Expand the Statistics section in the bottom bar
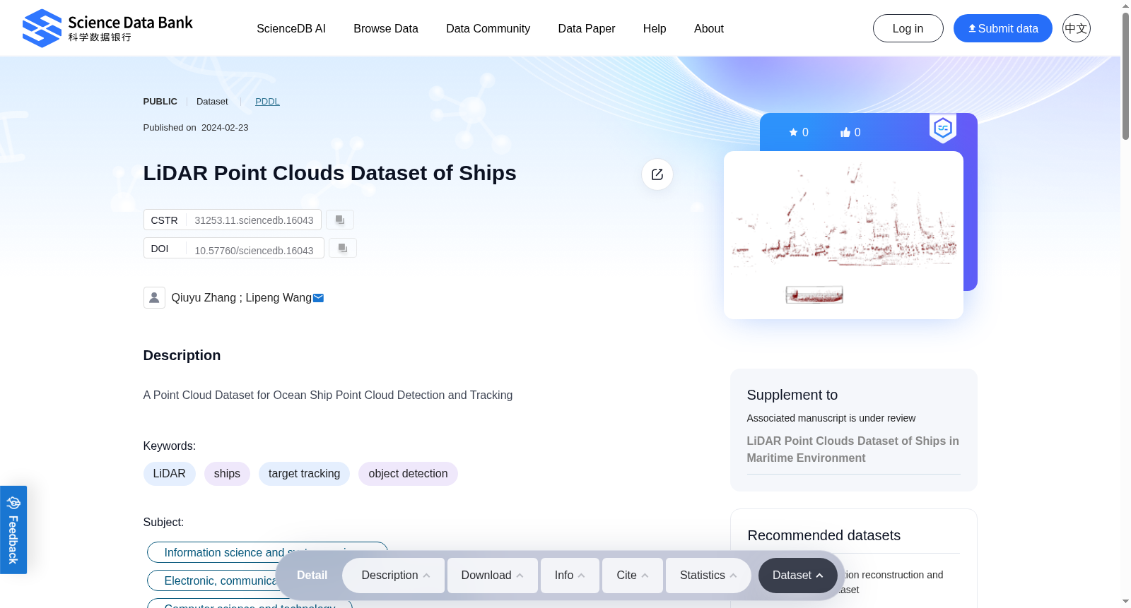 [x=709, y=576]
